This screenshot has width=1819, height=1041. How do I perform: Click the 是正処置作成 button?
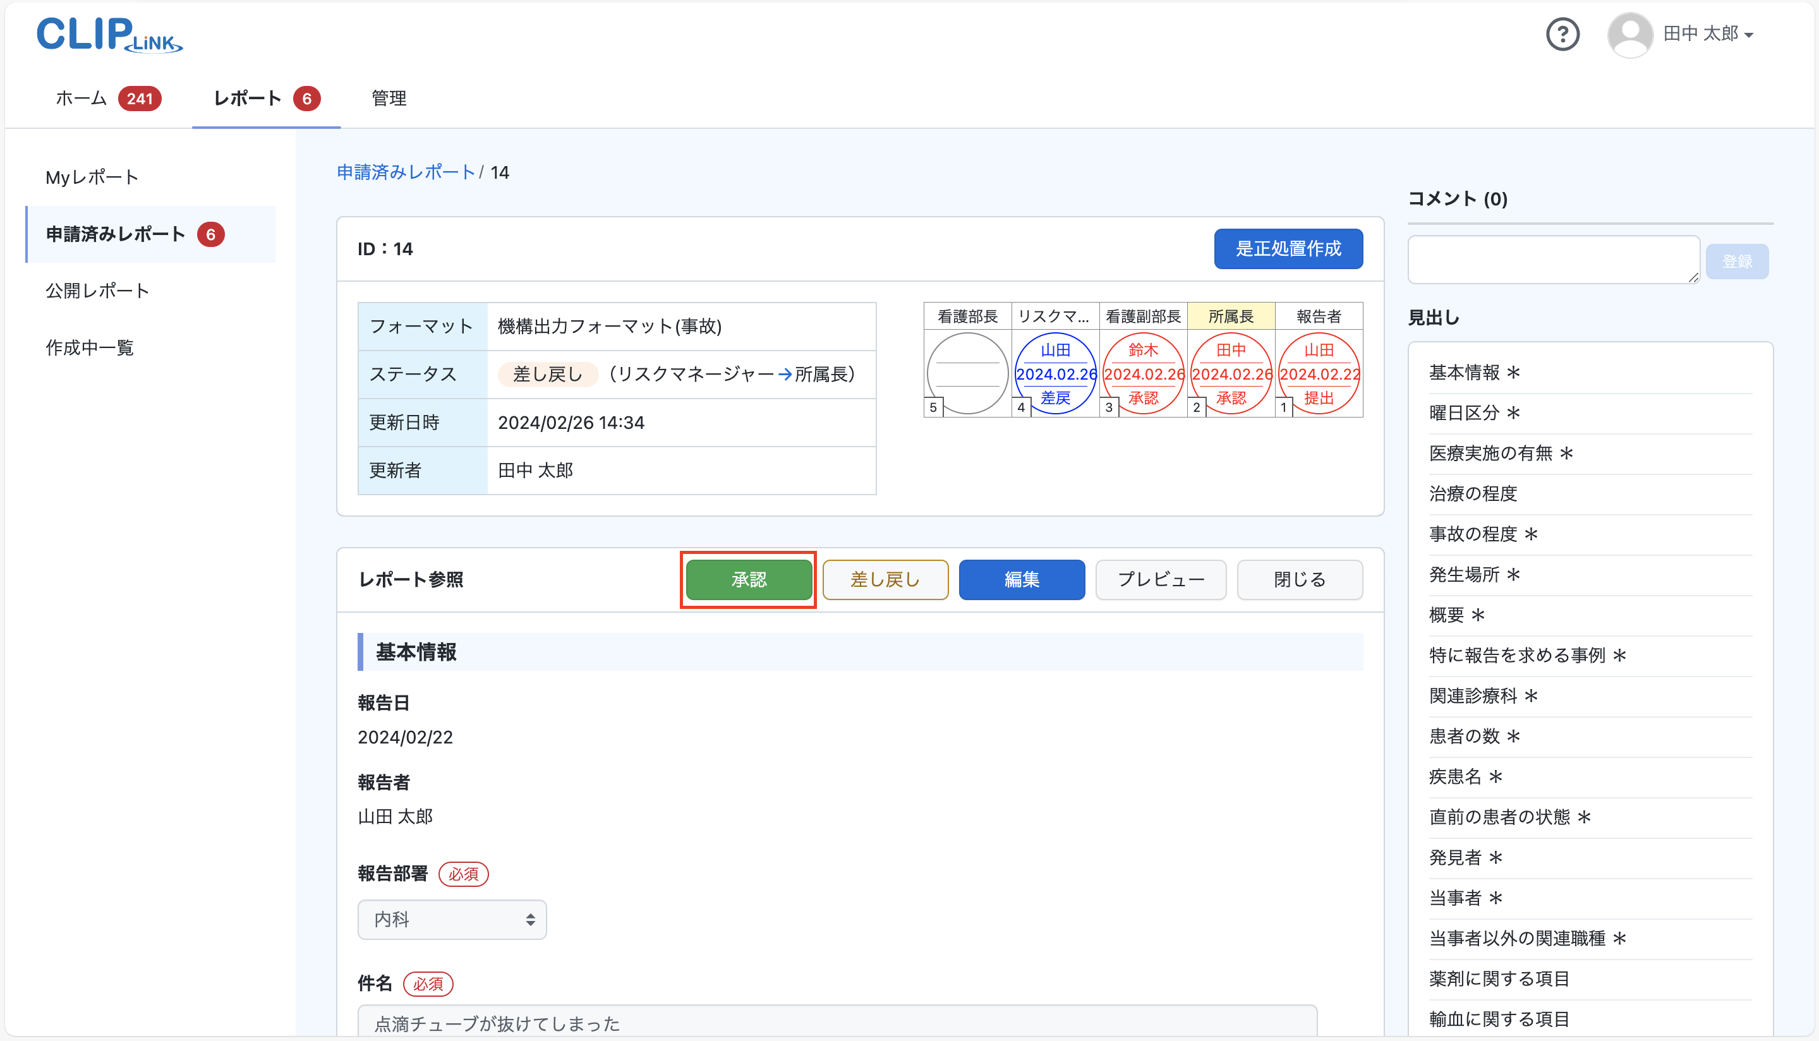tap(1288, 248)
